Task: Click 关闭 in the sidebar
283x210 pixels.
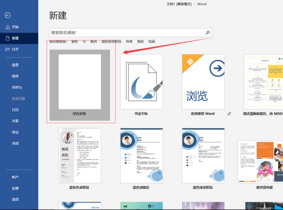Action: coord(15,143)
